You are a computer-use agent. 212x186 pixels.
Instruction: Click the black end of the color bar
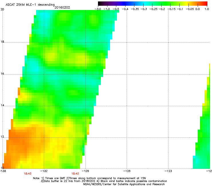pyautogui.click(x=100, y=3)
